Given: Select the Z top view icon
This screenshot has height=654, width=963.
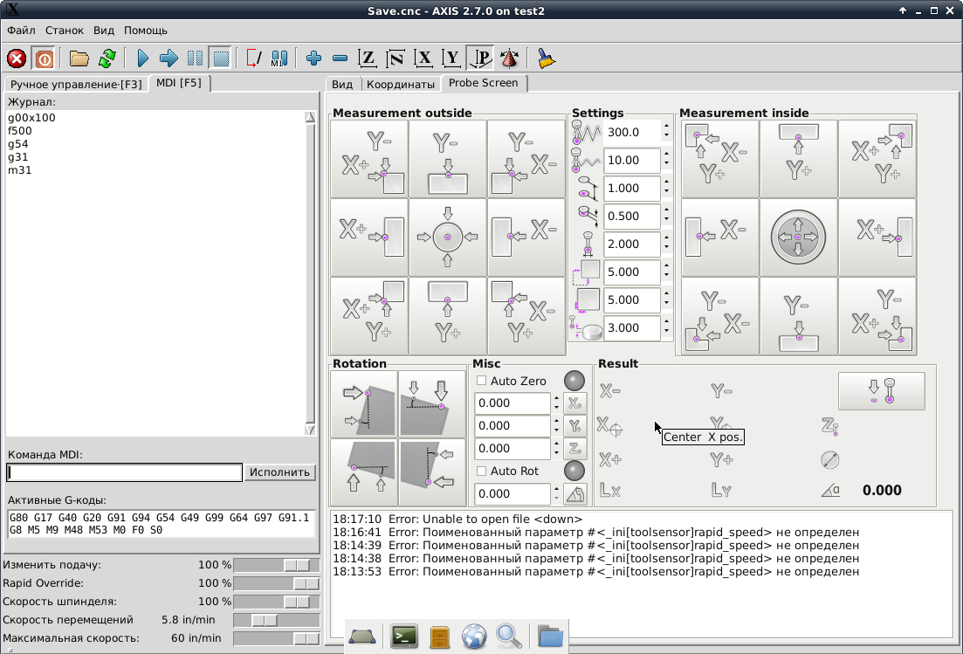Looking at the screenshot, I should coord(368,59).
